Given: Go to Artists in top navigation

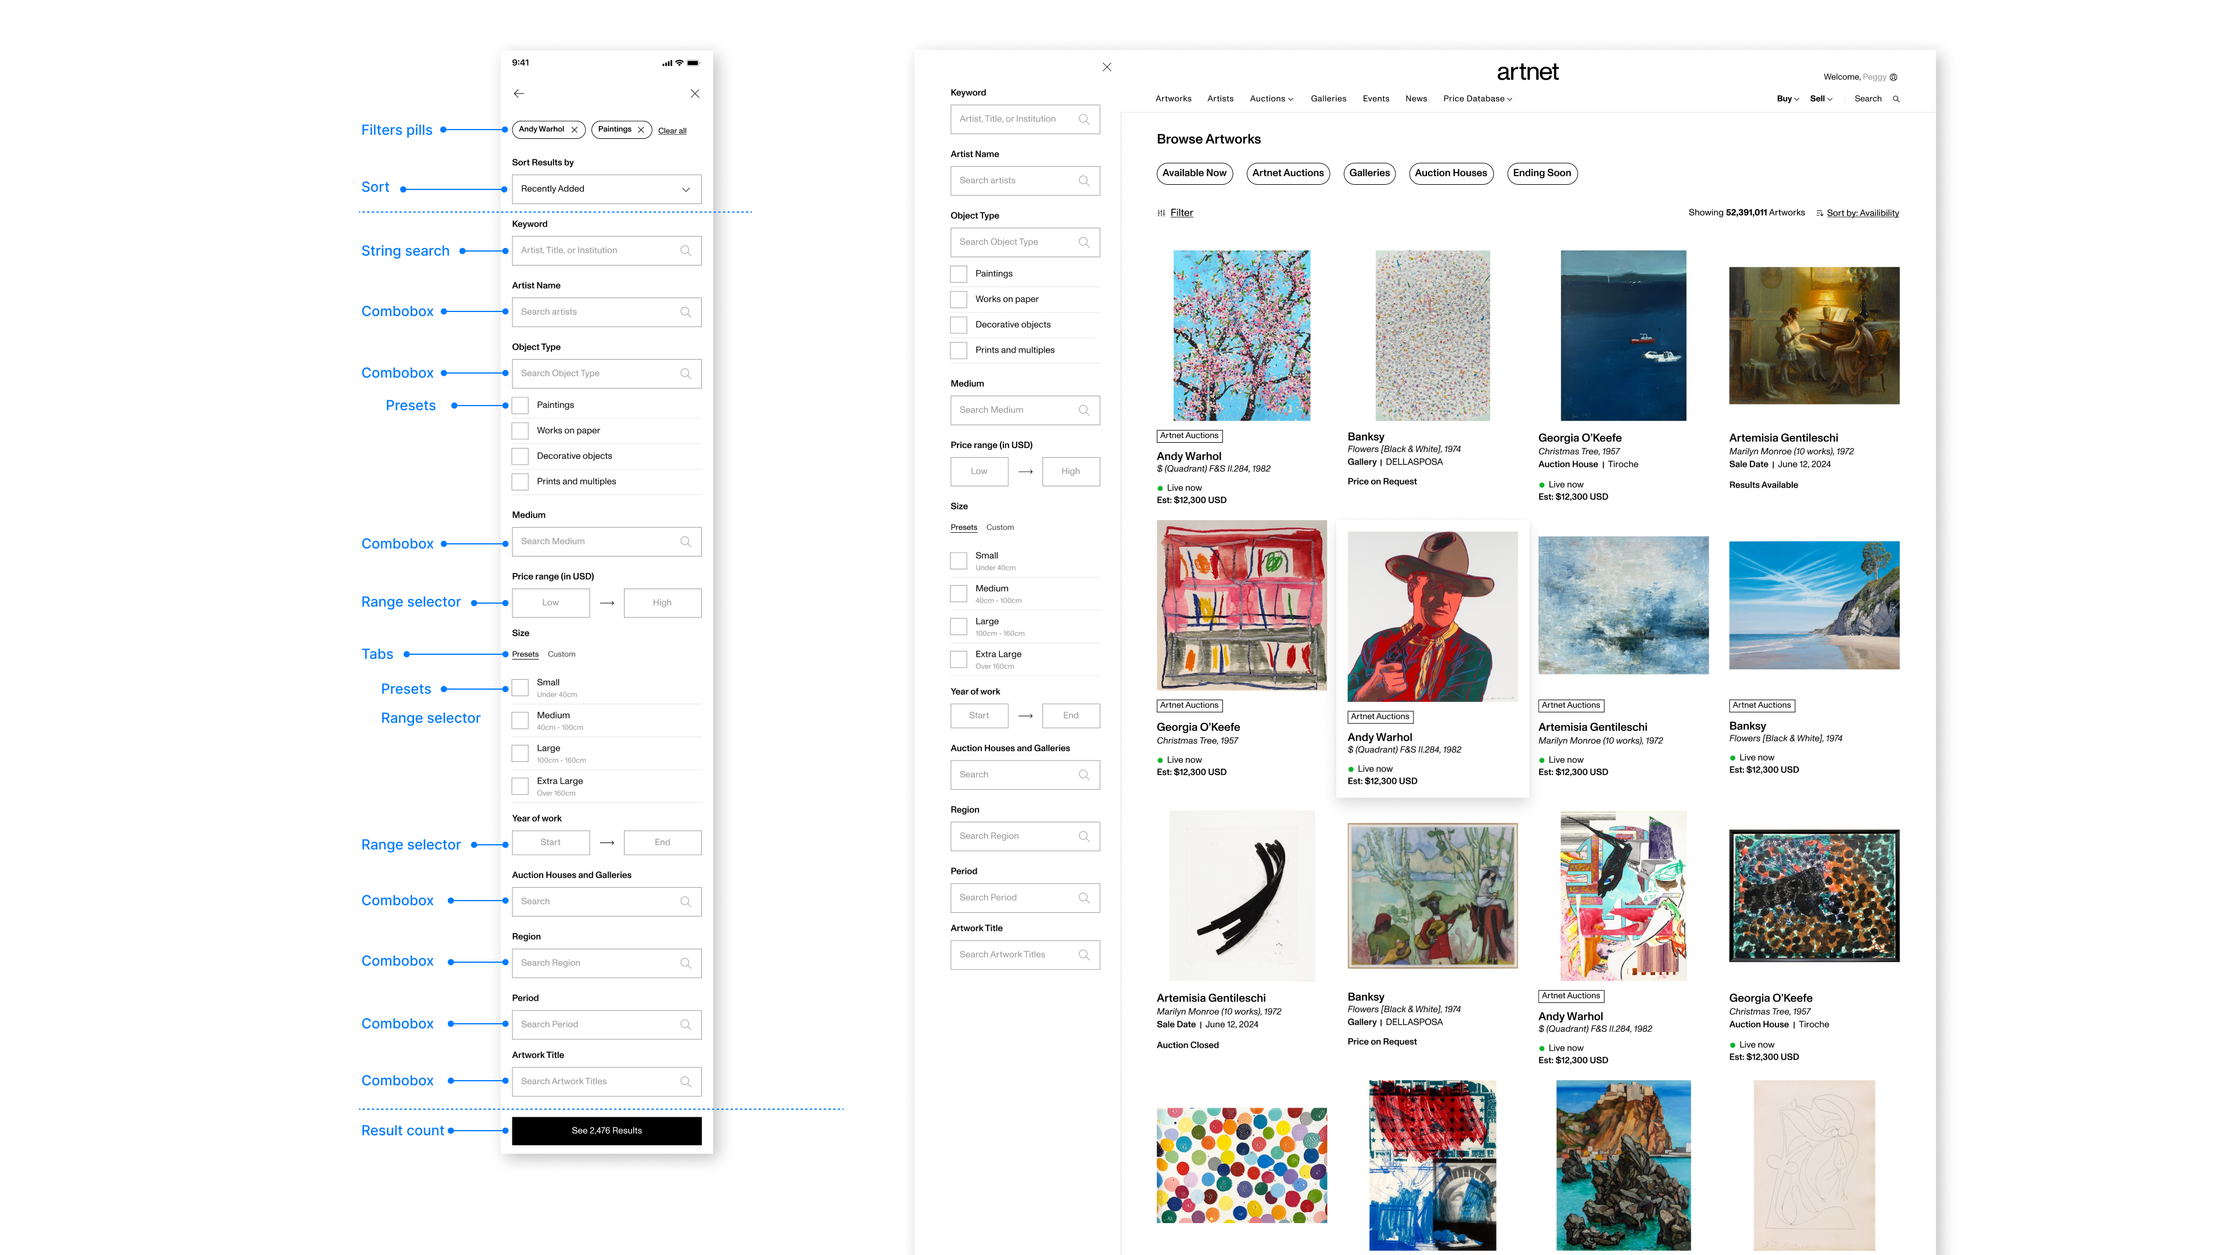Looking at the screenshot, I should [1220, 99].
